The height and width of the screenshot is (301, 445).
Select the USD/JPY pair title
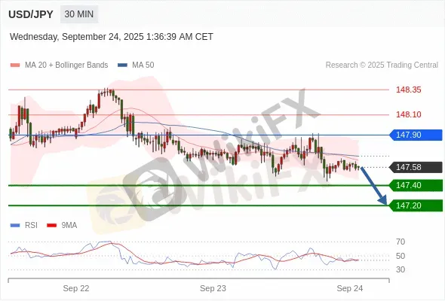coord(31,14)
